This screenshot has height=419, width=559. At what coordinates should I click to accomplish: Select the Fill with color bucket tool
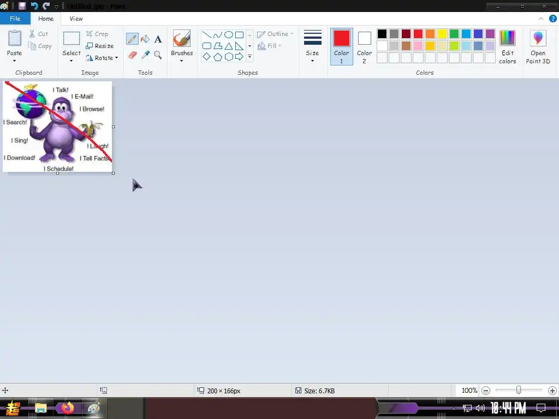click(x=145, y=39)
